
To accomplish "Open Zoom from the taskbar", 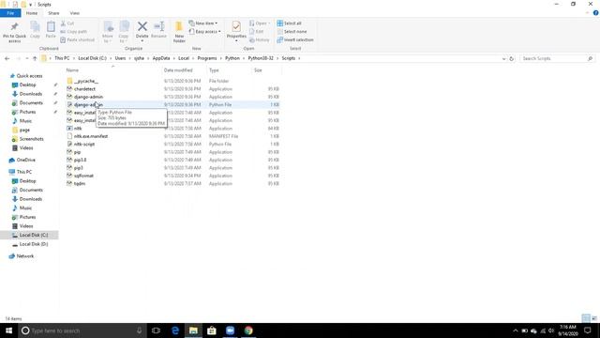I will 230,330.
